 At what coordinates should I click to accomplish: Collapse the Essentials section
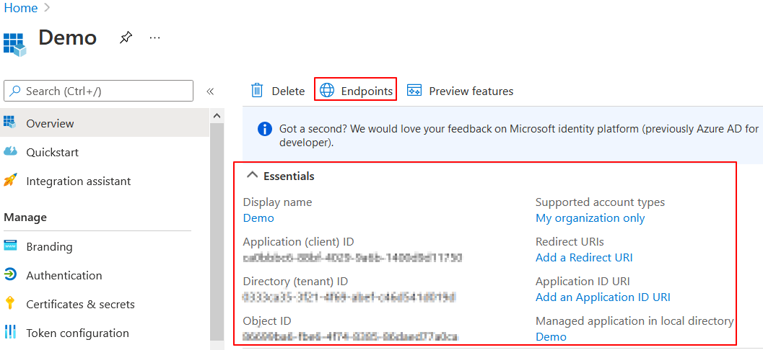253,176
